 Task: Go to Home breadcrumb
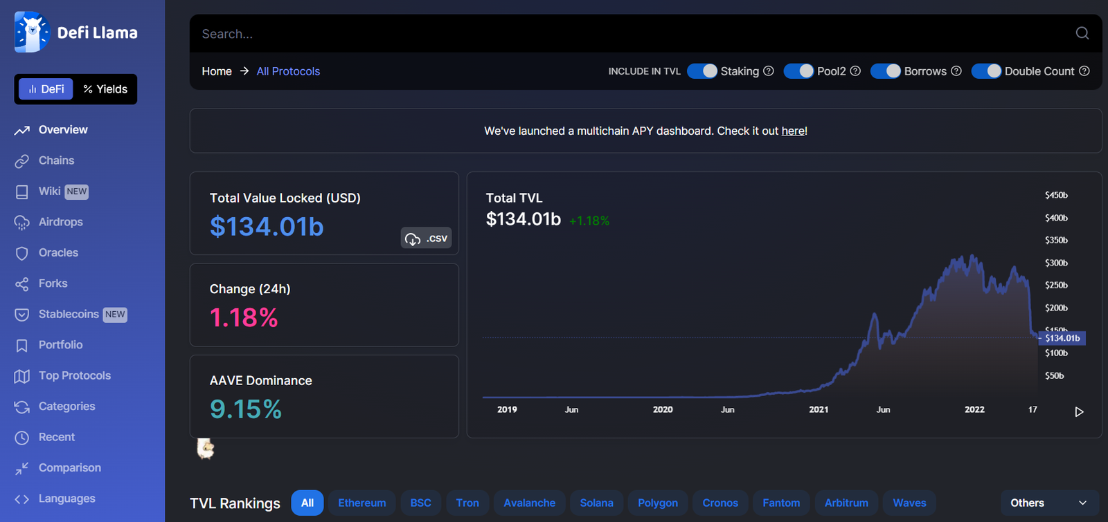pos(217,71)
